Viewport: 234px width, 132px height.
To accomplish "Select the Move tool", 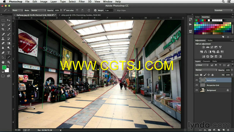I will pyautogui.click(x=9, y=20).
